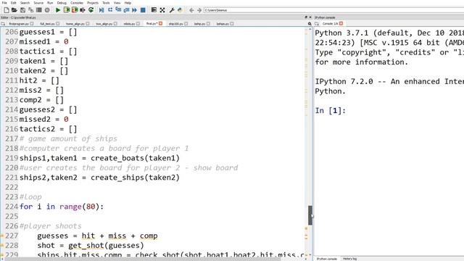The height and width of the screenshot is (261, 464).
Task: Undock the editor pane
Action: point(306,17)
